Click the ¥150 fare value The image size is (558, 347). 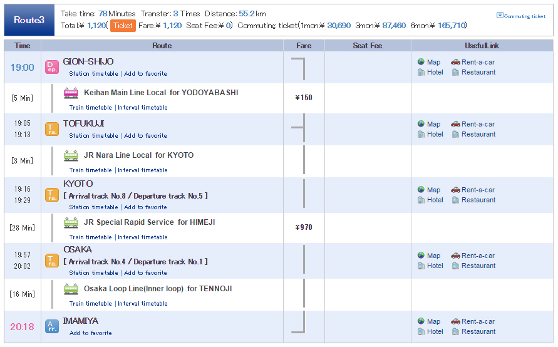pos(304,98)
